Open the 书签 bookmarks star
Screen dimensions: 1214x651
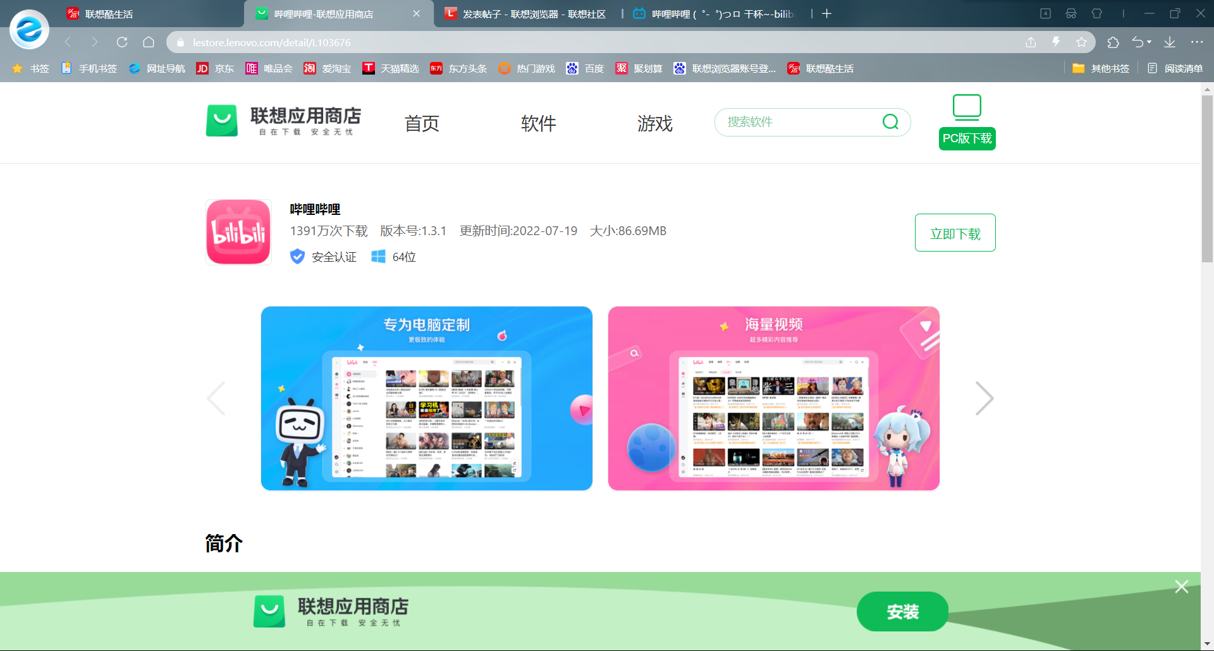(x=30, y=68)
